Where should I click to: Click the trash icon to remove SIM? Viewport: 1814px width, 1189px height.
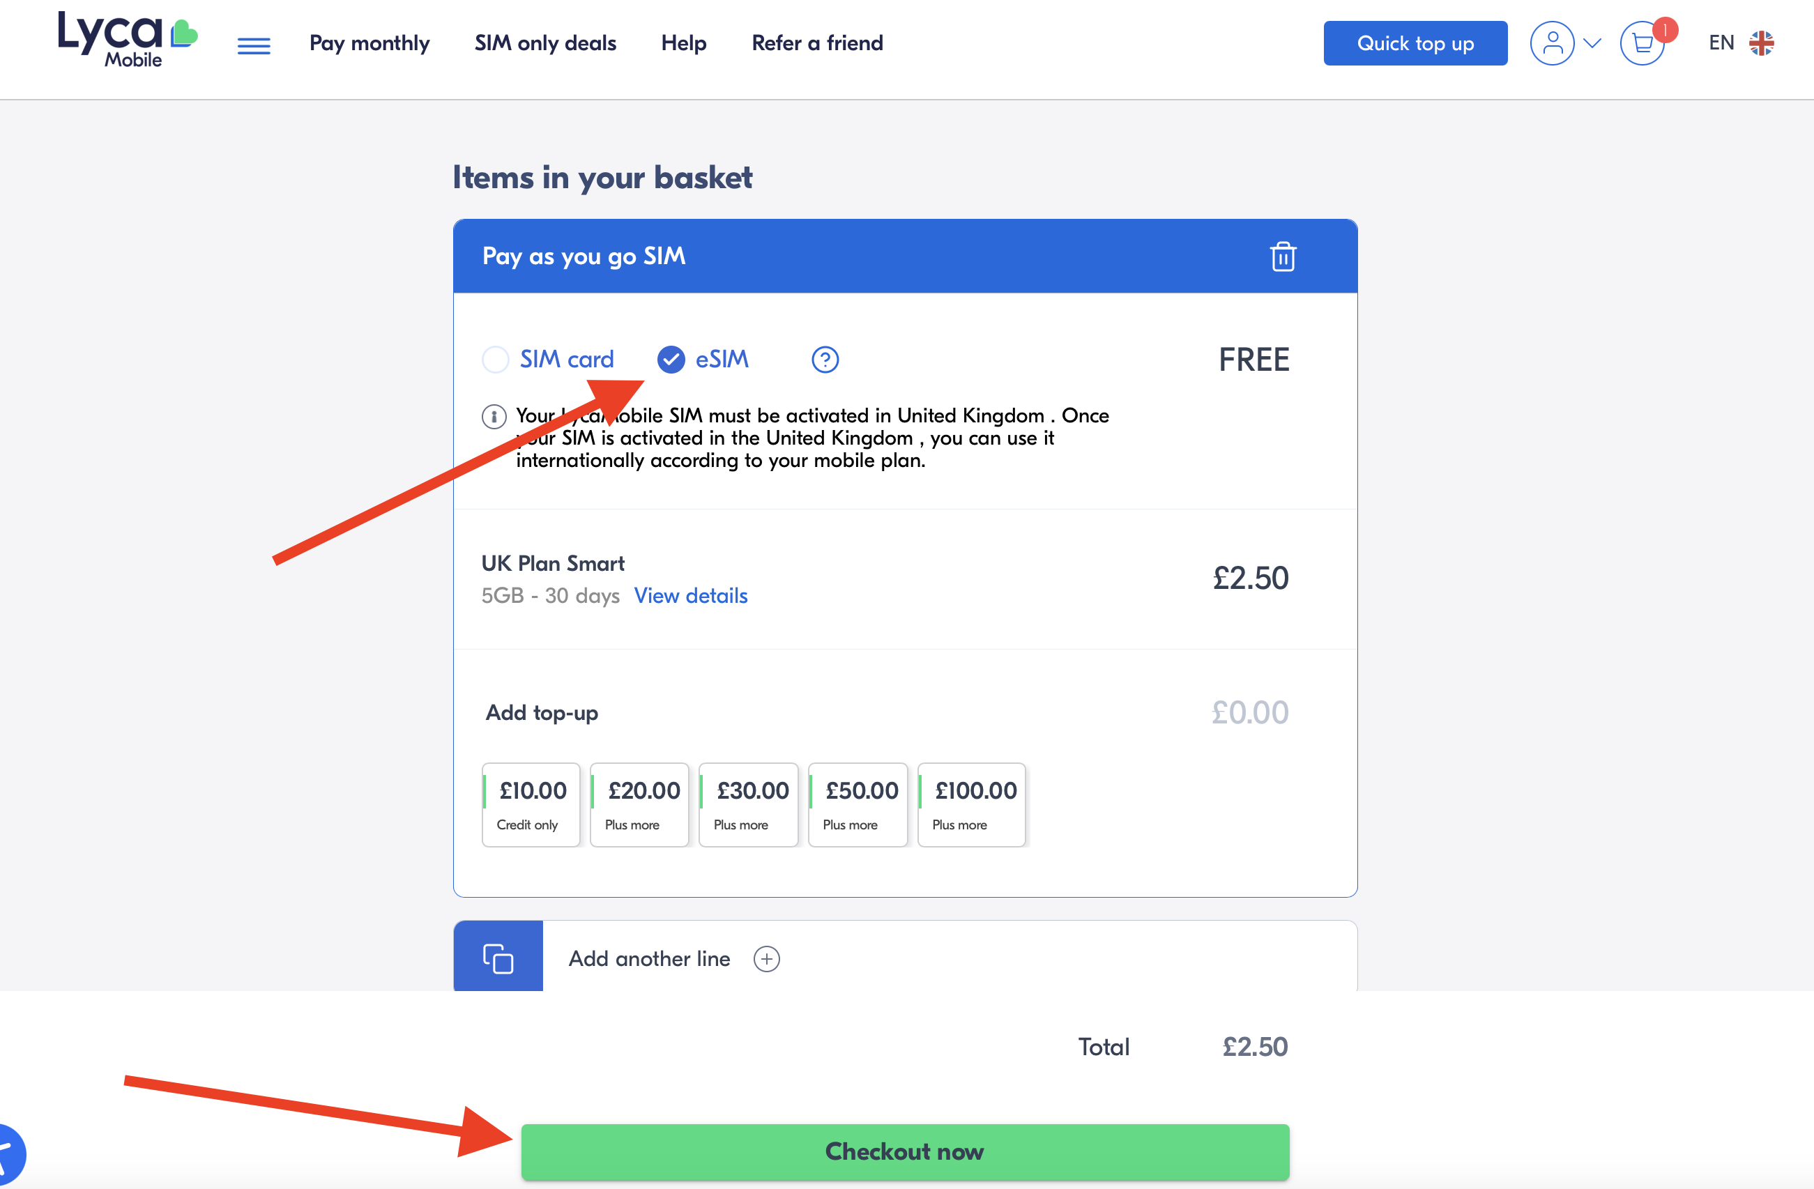pos(1283,257)
